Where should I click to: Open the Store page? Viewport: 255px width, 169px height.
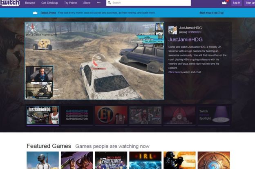[x=87, y=3]
